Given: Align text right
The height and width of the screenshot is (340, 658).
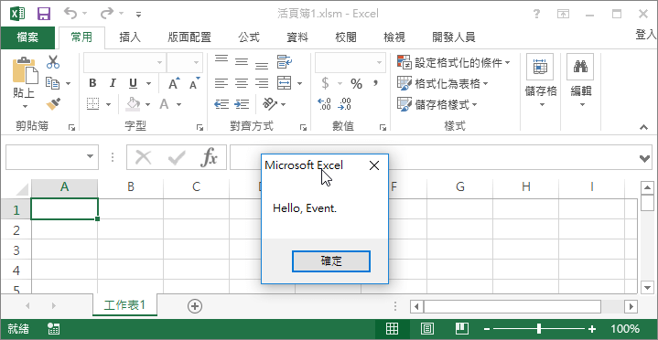Looking at the screenshot, I should tap(262, 83).
